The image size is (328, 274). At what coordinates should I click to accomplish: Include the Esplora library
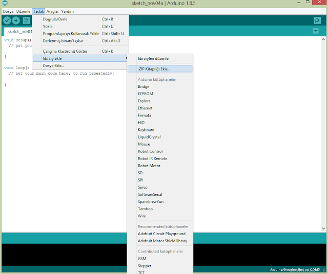pos(160,101)
